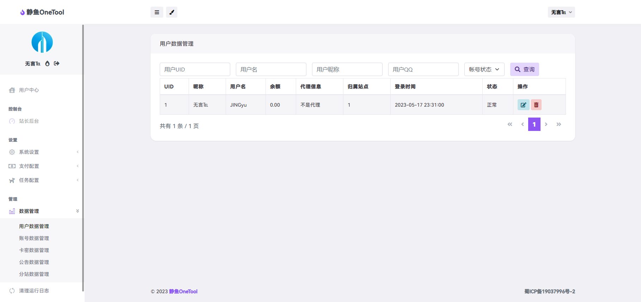Image resolution: width=641 pixels, height=302 pixels.
Task: Open the 帐号状态 dropdown
Action: pos(484,69)
